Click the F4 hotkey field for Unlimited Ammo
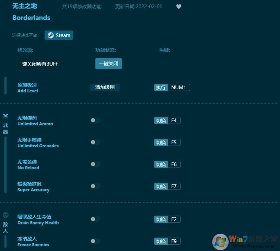Screen dimensions: 280x251 click(173, 120)
